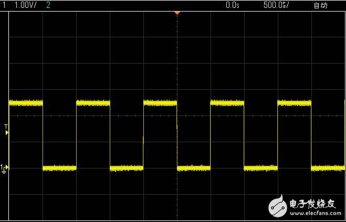Select the channel 1 indicator in status bar

click(x=5, y=5)
